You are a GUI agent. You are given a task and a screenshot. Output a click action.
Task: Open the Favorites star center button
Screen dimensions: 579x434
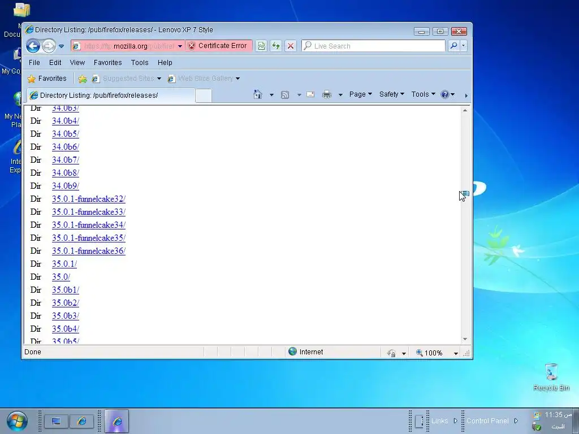(x=47, y=78)
